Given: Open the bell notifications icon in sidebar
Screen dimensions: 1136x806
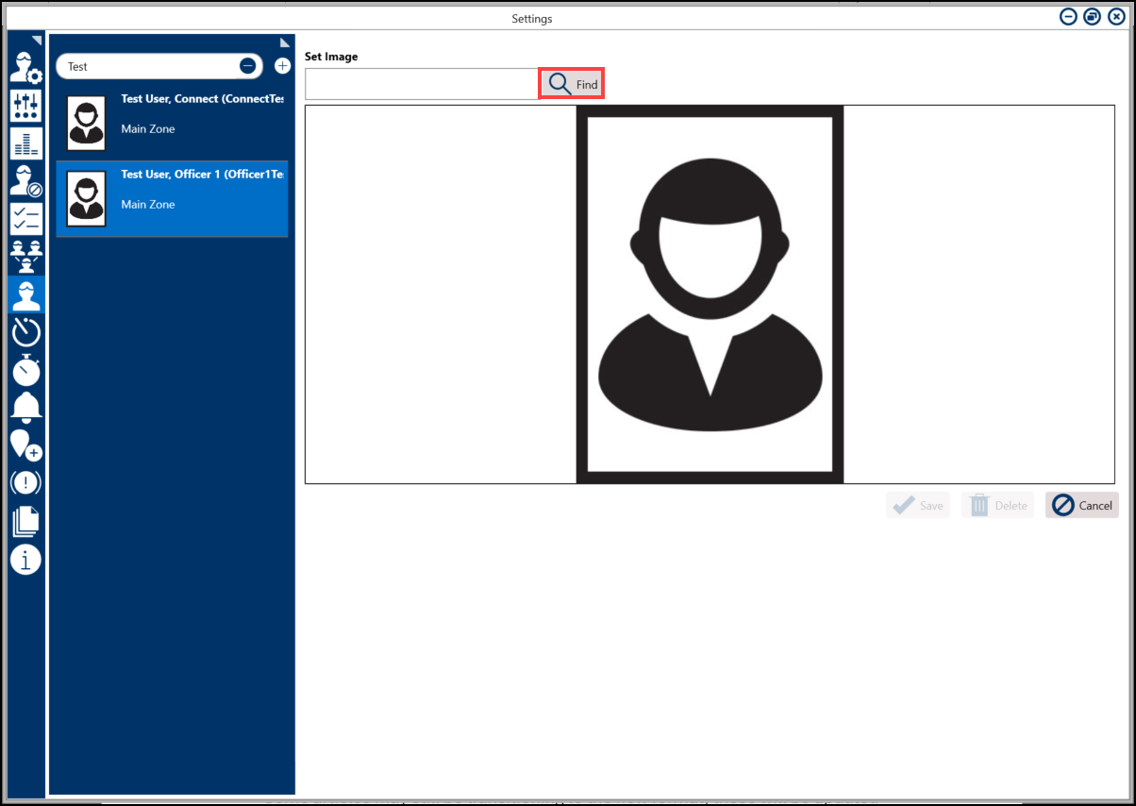Looking at the screenshot, I should 25,408.
